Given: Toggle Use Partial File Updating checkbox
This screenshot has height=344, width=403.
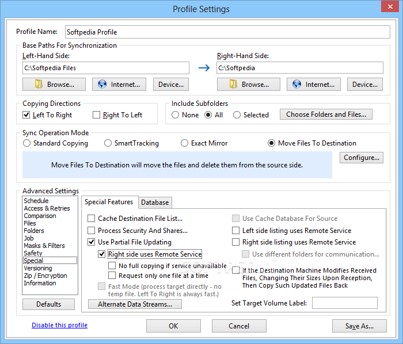Looking at the screenshot, I should click(x=91, y=242).
